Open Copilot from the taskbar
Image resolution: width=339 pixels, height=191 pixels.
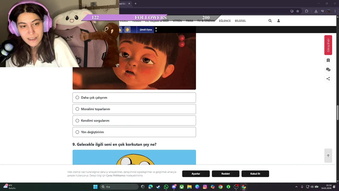213,187
